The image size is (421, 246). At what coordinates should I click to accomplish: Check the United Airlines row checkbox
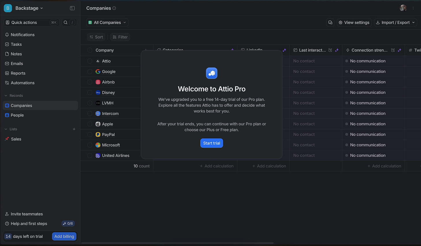click(90, 156)
